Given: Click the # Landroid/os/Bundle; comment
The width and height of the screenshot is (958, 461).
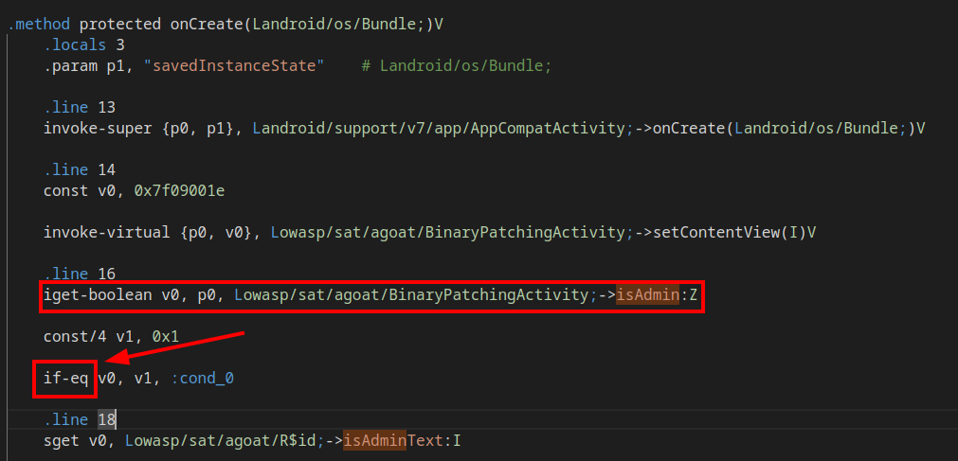Looking at the screenshot, I should (x=457, y=65).
